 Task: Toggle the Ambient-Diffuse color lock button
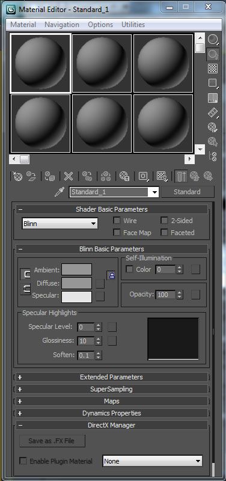26,275
